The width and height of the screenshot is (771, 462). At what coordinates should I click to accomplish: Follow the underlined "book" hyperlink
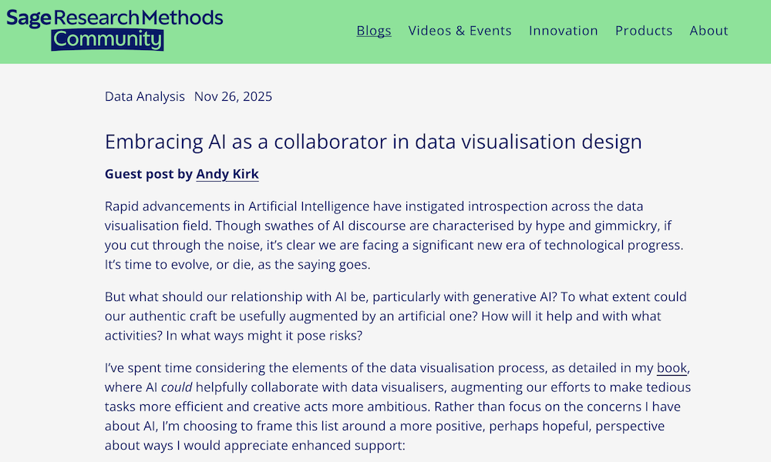click(x=672, y=367)
